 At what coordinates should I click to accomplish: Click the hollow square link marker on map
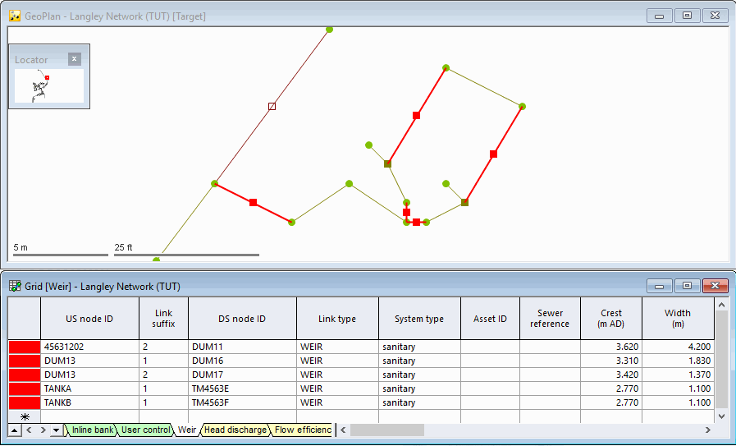click(x=272, y=107)
